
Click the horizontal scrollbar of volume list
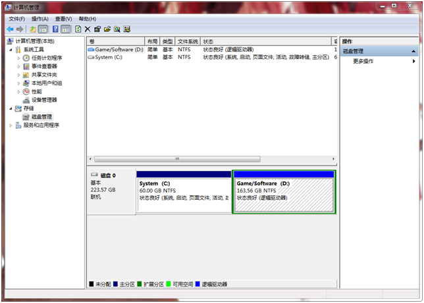tap(177, 159)
